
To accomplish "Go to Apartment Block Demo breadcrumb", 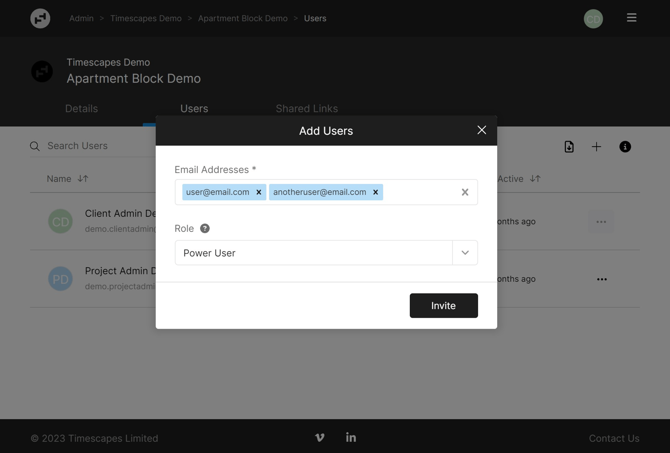I will pos(242,18).
